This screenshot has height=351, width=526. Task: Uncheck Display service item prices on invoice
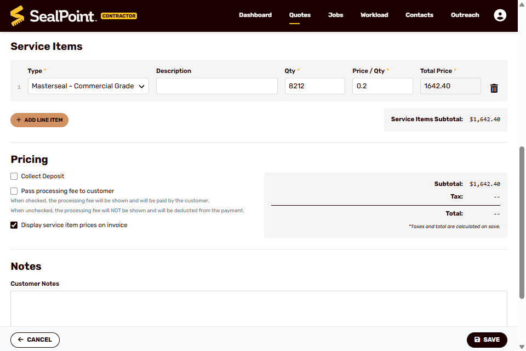[14, 225]
